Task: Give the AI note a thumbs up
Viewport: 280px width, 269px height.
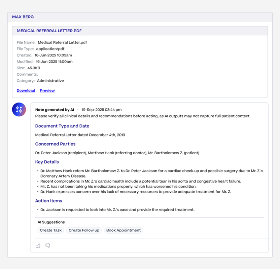Action: coord(38,246)
